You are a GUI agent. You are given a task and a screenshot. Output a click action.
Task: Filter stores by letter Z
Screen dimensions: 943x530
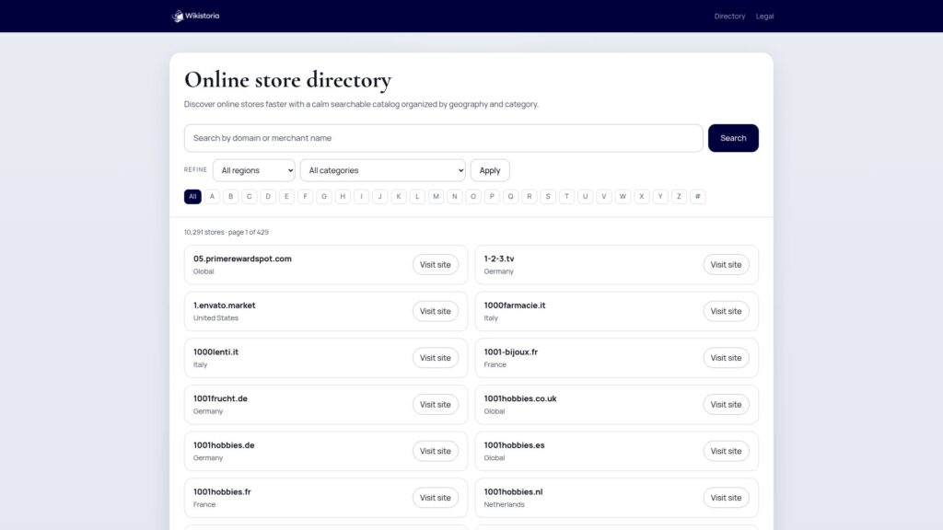[x=679, y=197]
